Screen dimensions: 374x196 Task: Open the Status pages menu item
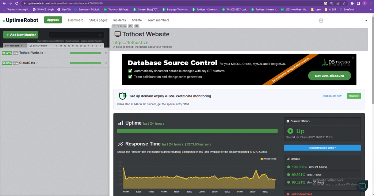[x=98, y=20]
